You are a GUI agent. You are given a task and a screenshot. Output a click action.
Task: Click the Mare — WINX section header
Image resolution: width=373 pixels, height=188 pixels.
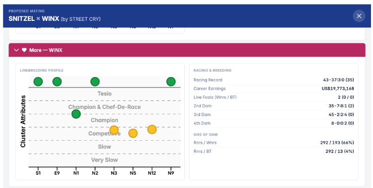[x=187, y=50]
